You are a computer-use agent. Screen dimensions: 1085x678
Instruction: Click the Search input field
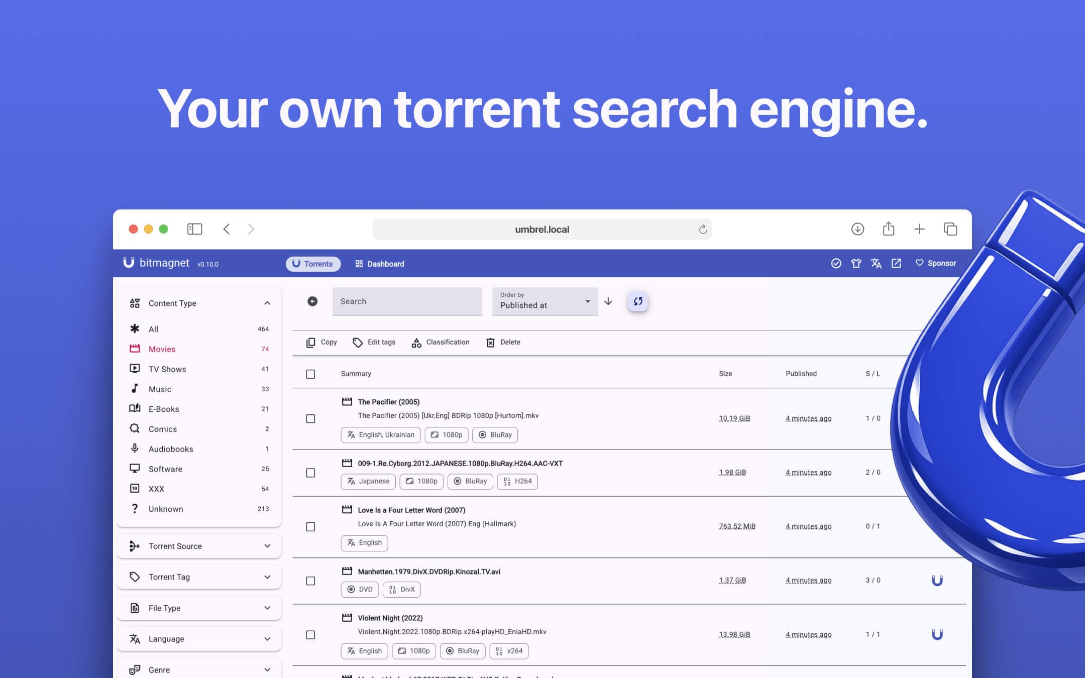pos(407,301)
